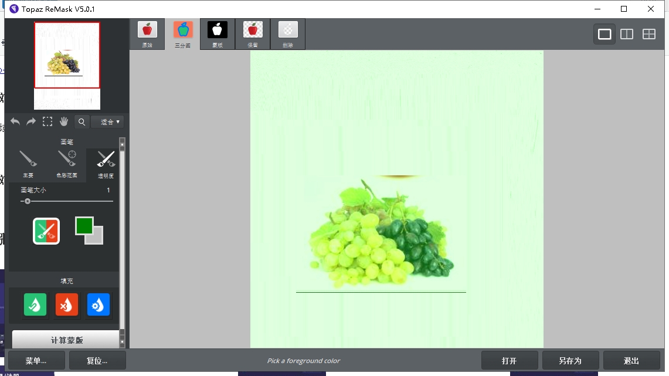Image resolution: width=669 pixels, height=376 pixels.
Task: Select the 色彩范围 color range brush
Action: coord(67,164)
